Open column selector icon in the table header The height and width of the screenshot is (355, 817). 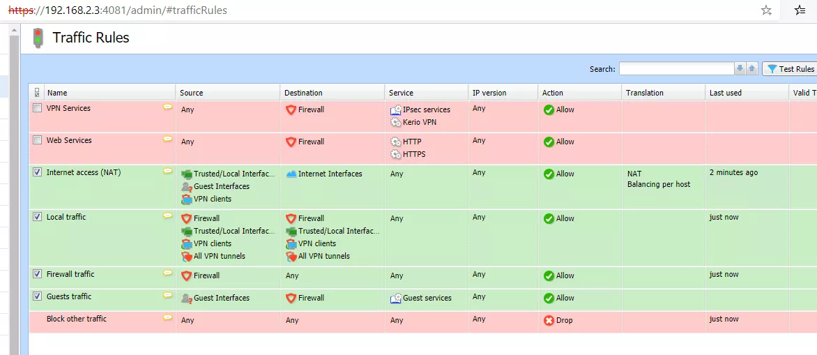[x=36, y=93]
